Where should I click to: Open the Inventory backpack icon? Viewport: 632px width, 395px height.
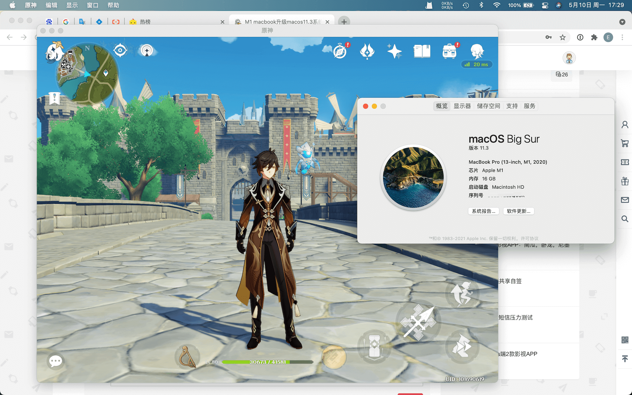tap(449, 52)
